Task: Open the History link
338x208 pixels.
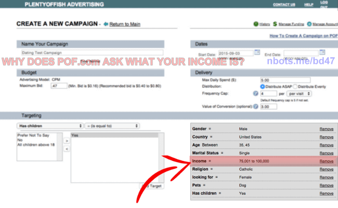Action: click(x=265, y=24)
